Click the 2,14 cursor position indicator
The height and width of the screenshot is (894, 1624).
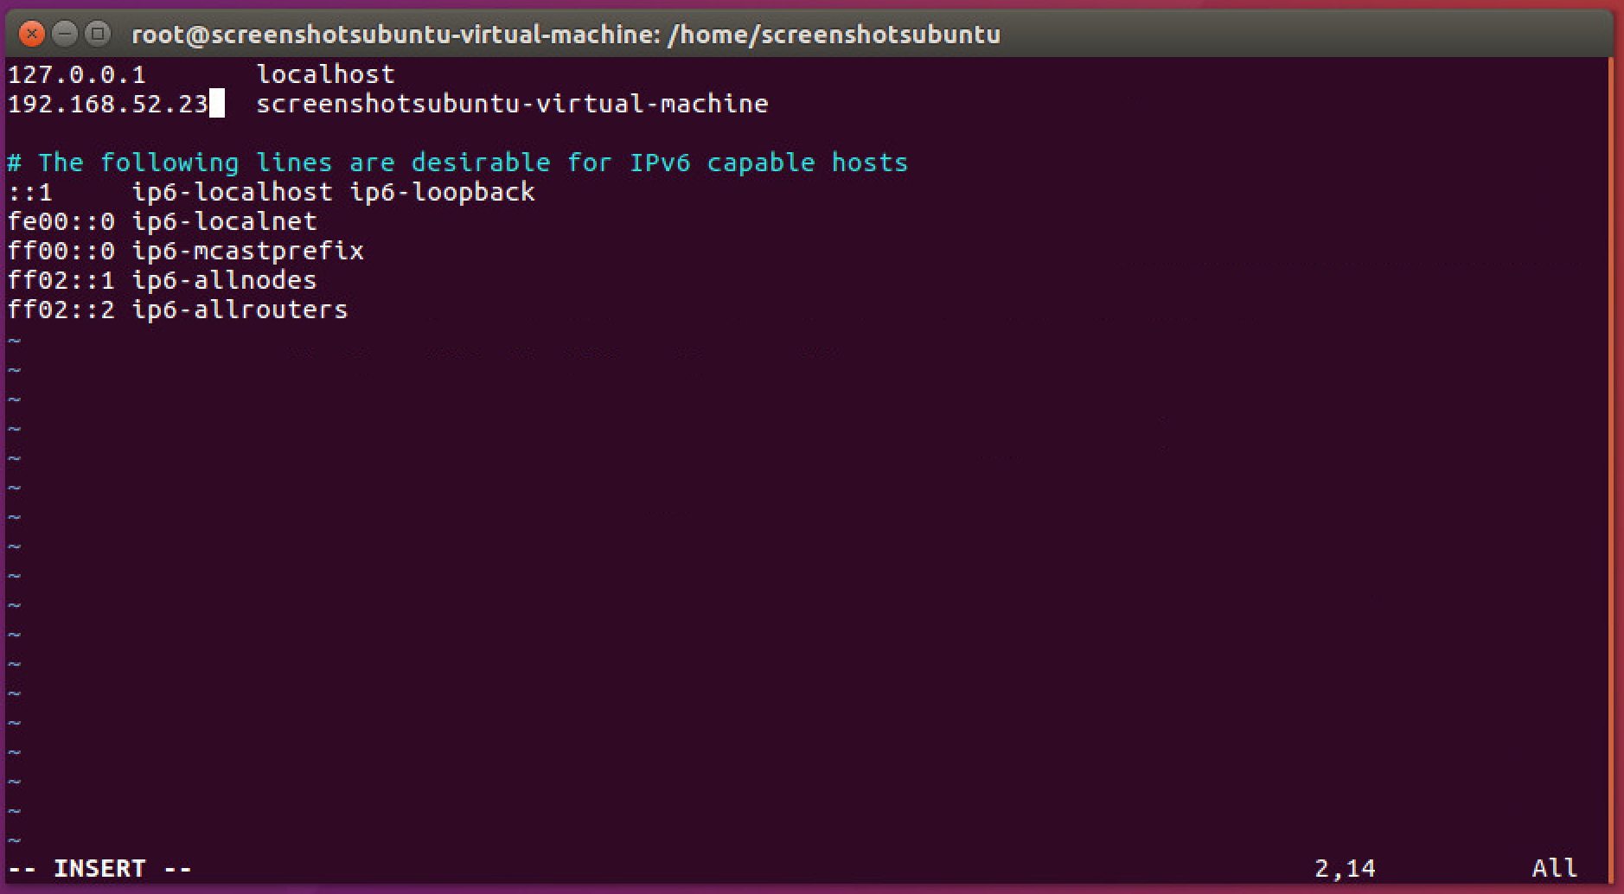click(1345, 868)
